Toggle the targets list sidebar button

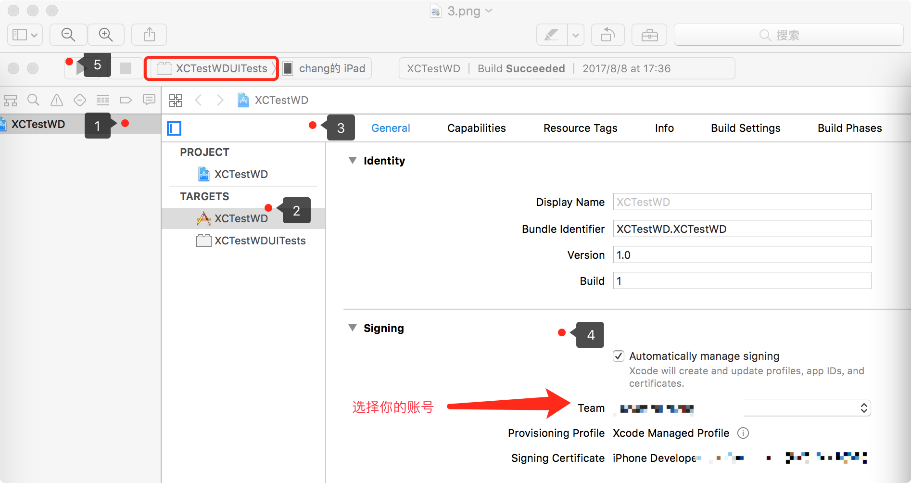(x=174, y=128)
